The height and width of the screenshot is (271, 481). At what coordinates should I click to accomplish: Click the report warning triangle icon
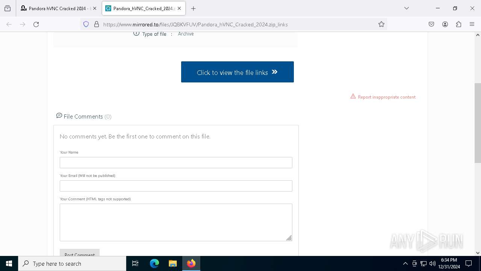point(353,96)
